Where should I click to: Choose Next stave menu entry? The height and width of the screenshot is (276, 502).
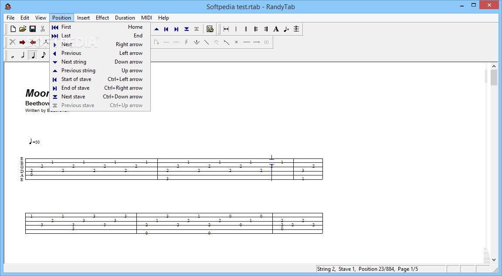100,97
